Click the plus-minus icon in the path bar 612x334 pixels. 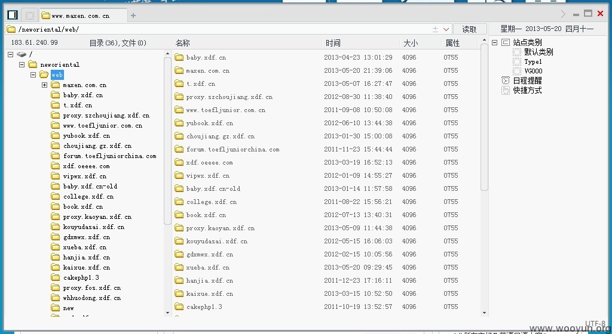tap(435, 29)
